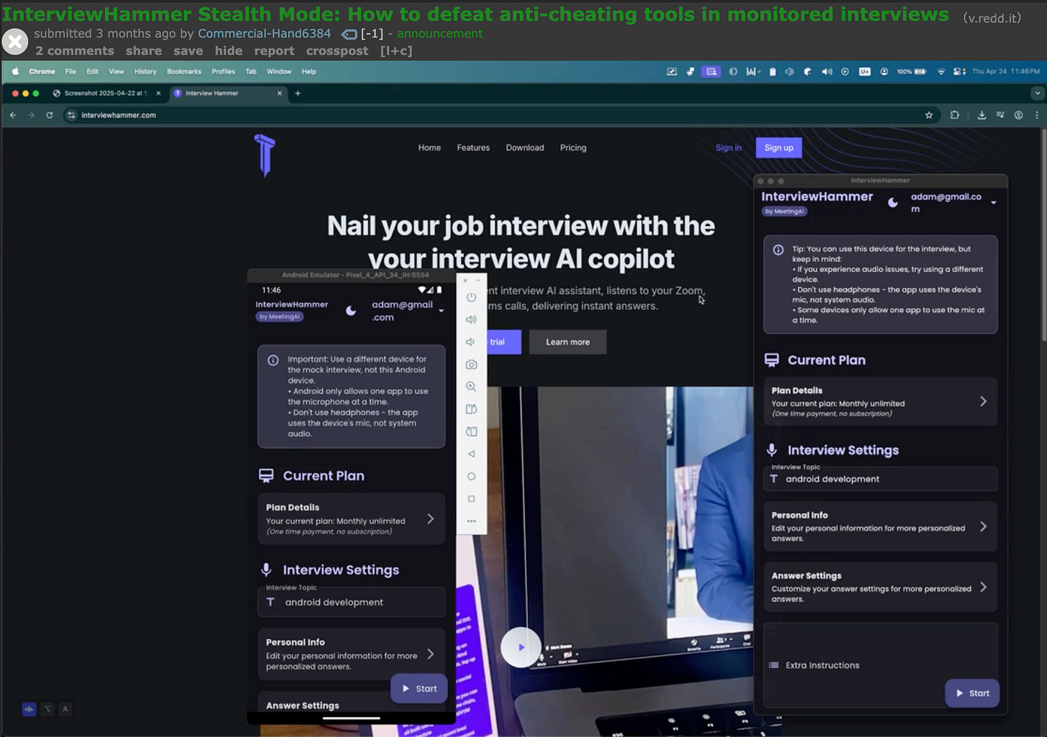The image size is (1047, 737).
Task: Tap the emulator Overview square button
Action: point(471,498)
